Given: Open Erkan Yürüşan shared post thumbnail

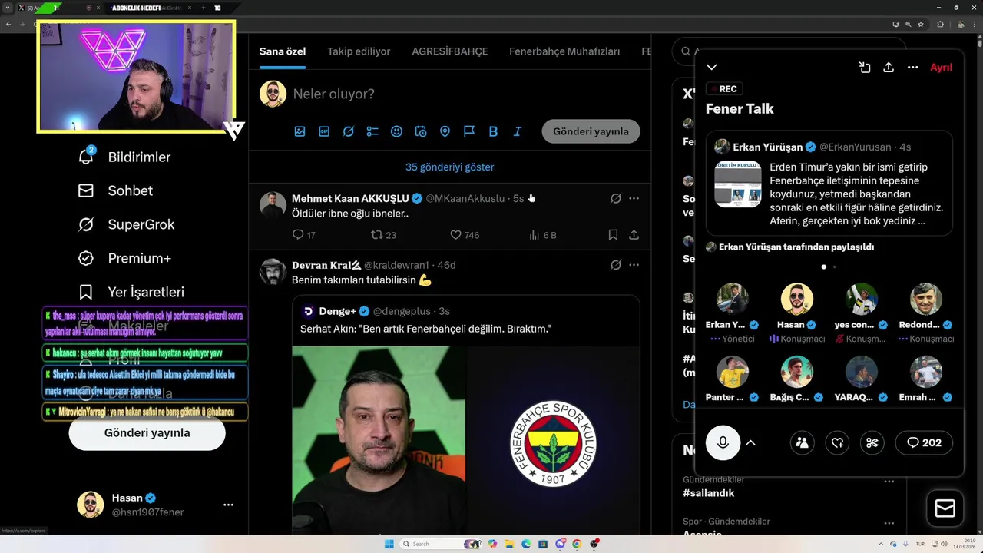Looking at the screenshot, I should [x=738, y=184].
